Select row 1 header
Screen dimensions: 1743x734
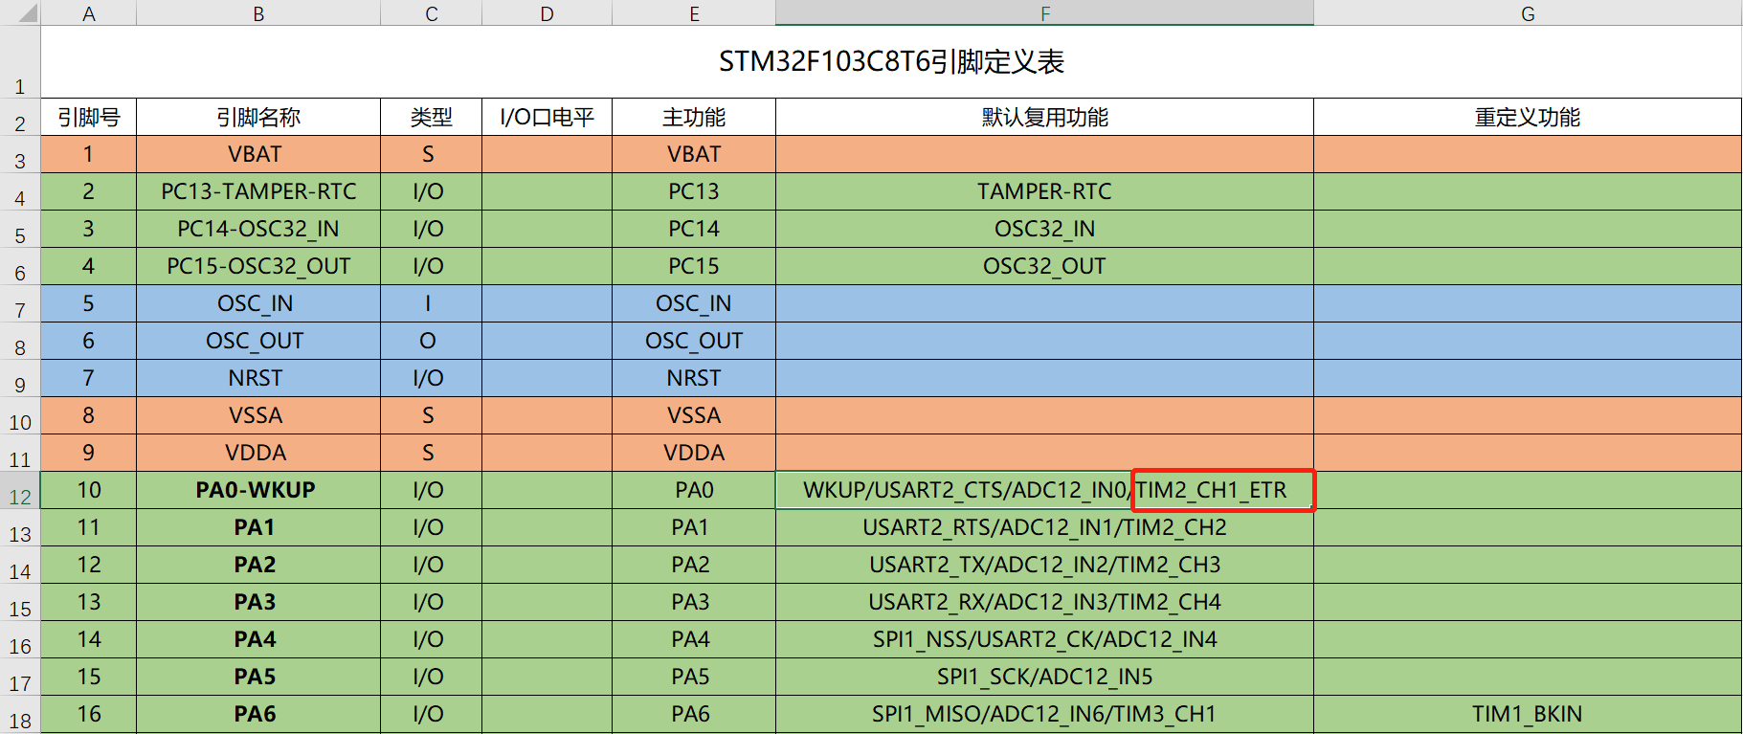tap(20, 61)
